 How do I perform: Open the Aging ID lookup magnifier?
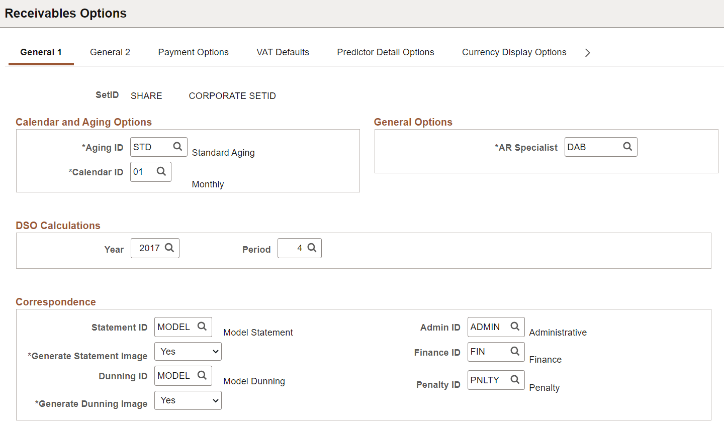coord(177,147)
